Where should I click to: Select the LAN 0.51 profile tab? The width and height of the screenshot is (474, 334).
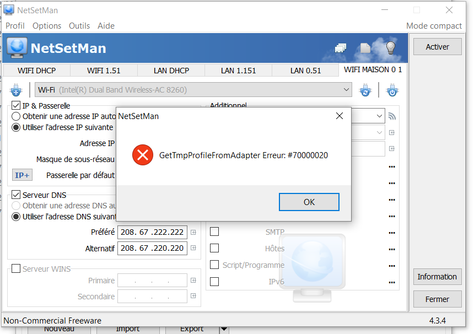point(305,71)
